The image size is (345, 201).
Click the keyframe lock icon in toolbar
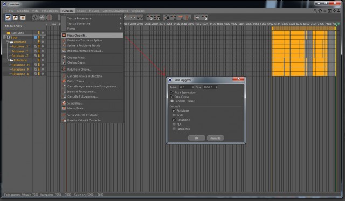(167, 18)
